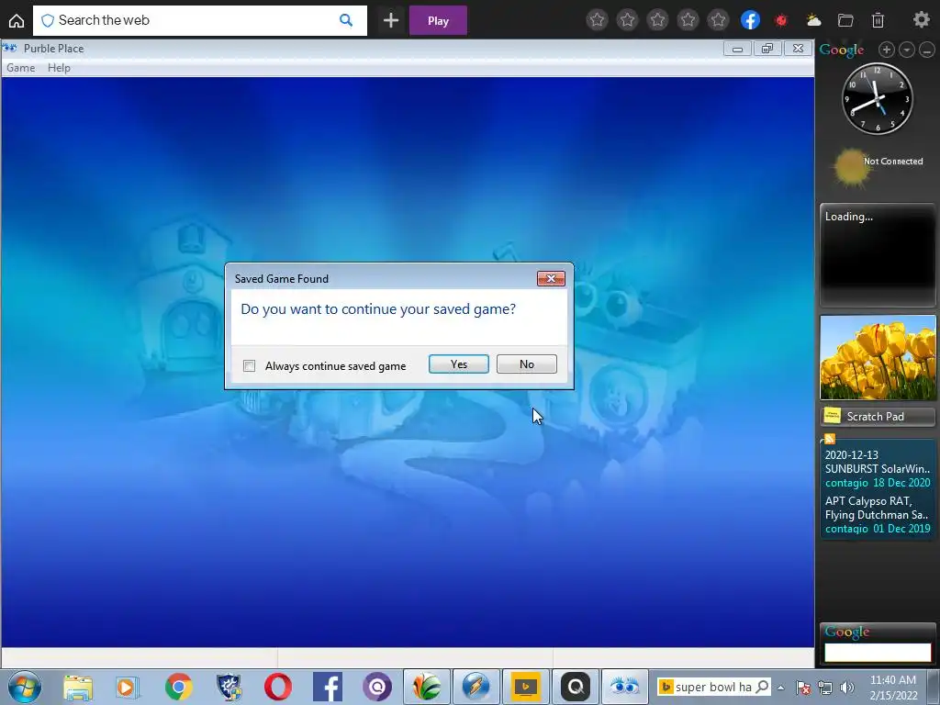Click the shield security taskbar icon
This screenshot has width=940, height=705.
pyautogui.click(x=229, y=687)
